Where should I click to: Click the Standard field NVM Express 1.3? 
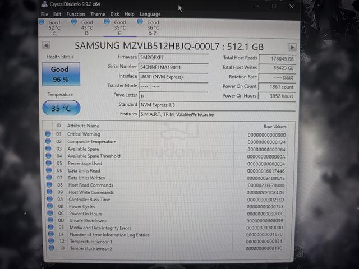(x=217, y=105)
